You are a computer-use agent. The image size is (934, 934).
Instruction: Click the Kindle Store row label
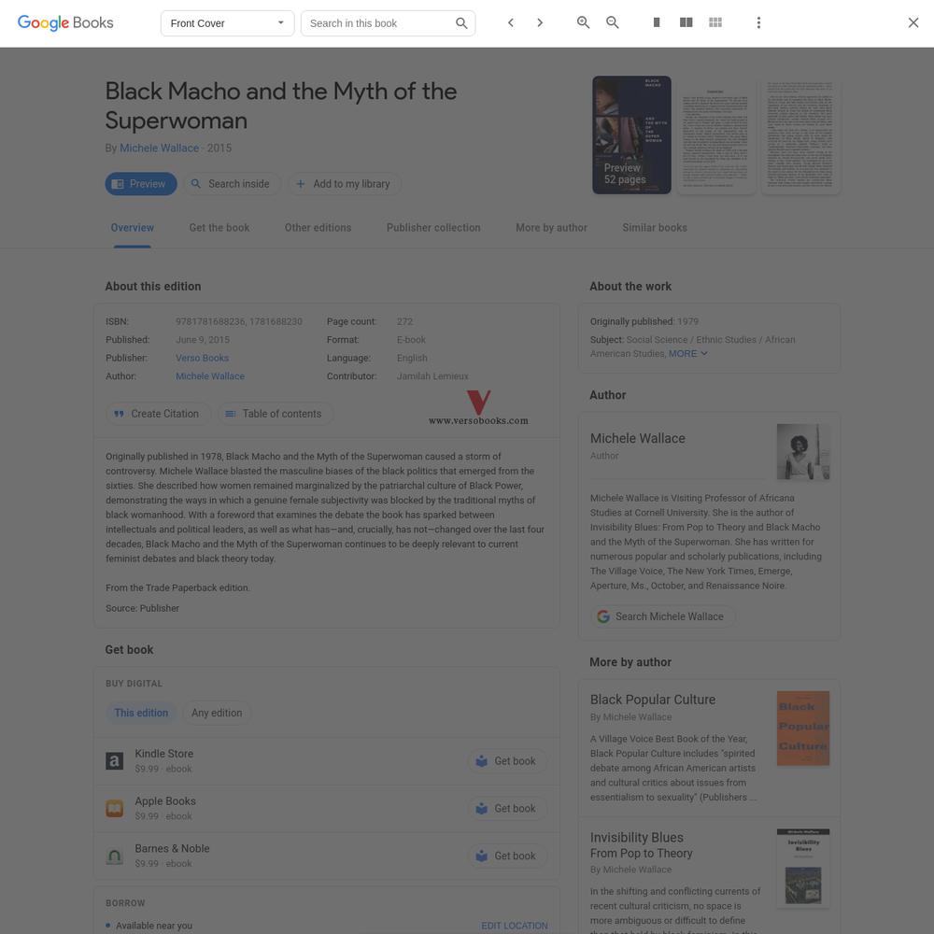[x=163, y=754]
